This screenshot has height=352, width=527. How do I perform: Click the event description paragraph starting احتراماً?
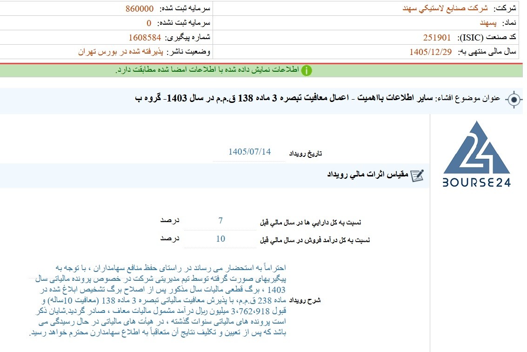pos(158,300)
